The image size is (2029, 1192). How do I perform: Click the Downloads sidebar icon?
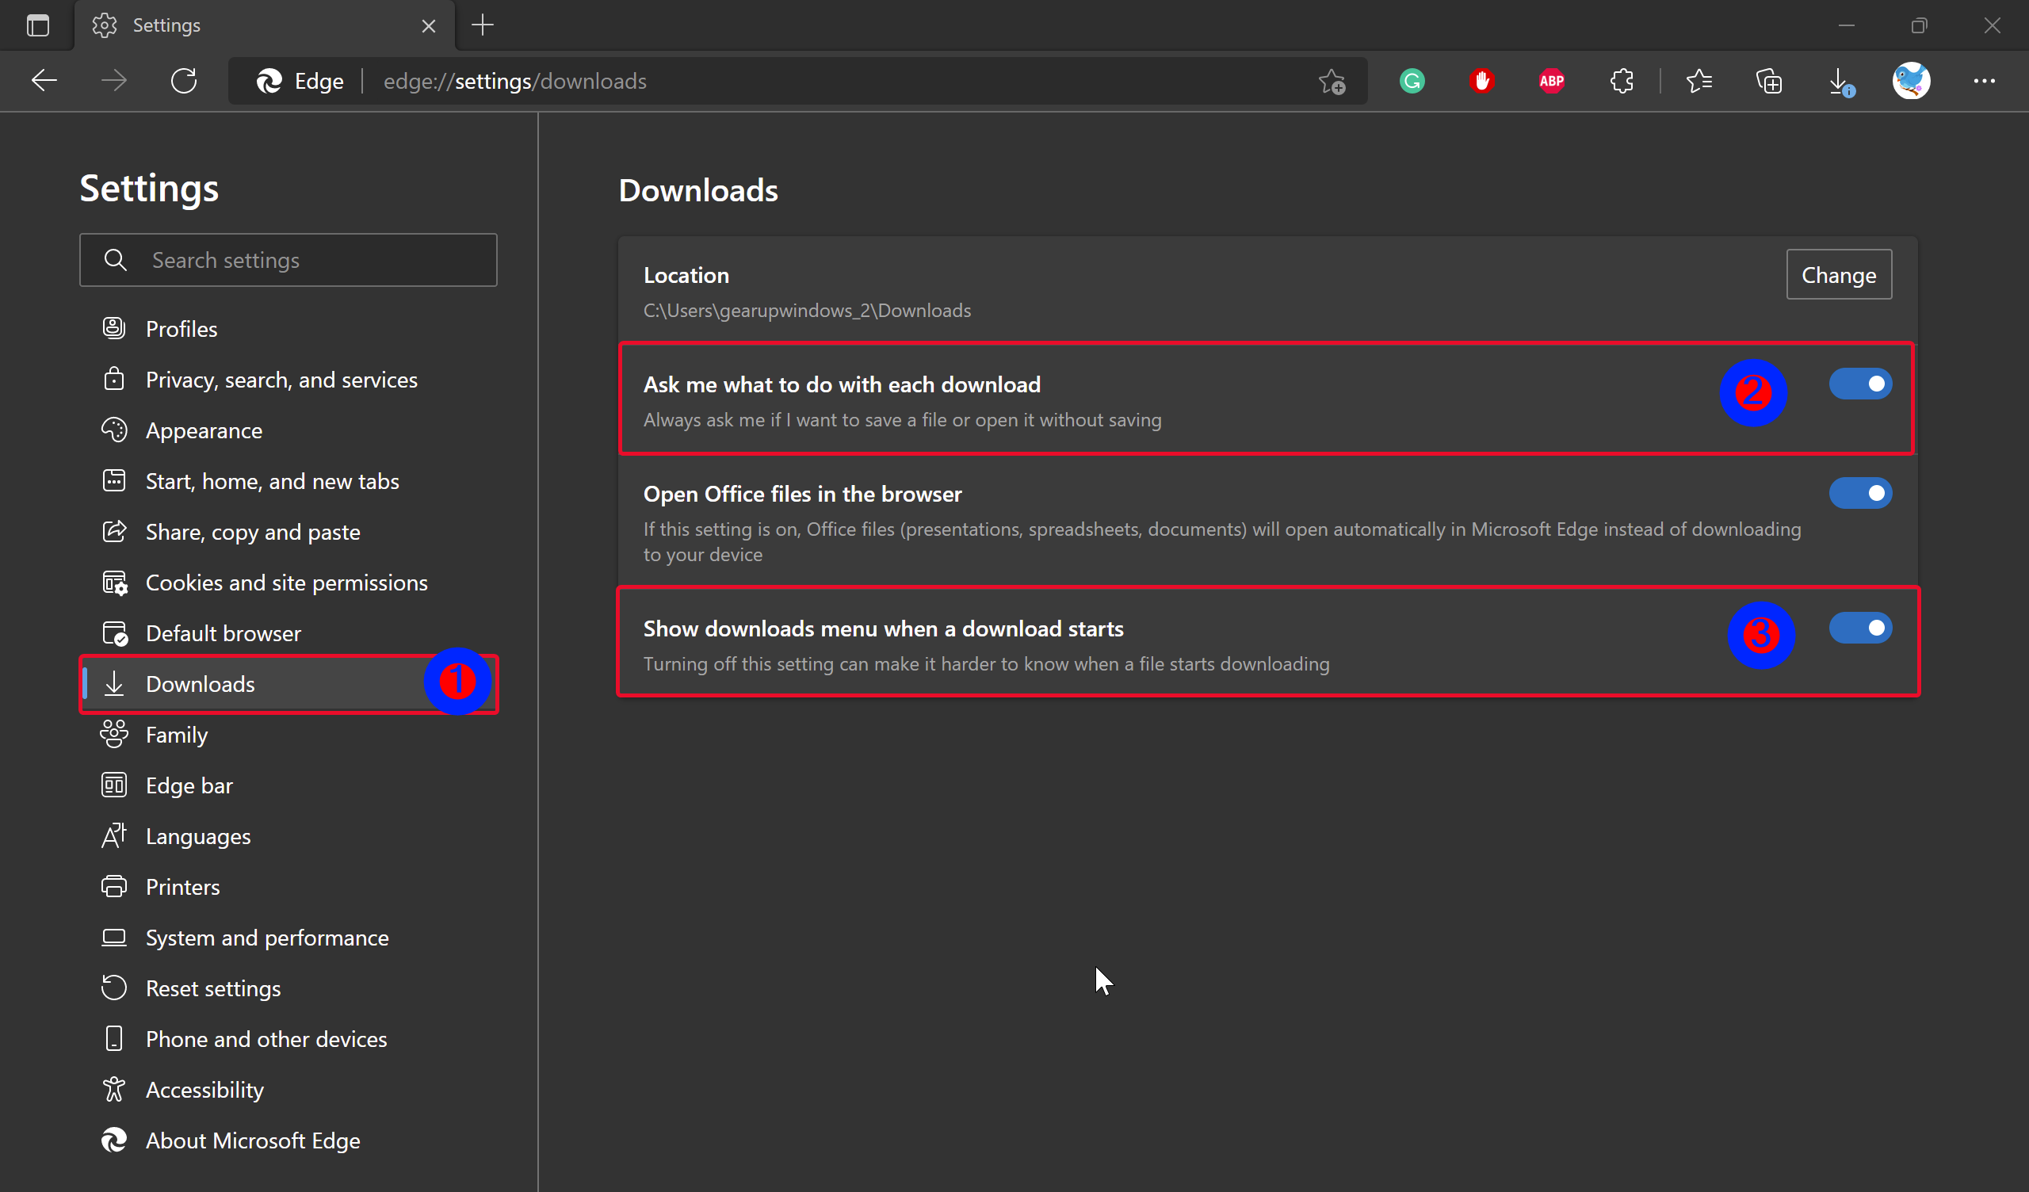pos(115,682)
